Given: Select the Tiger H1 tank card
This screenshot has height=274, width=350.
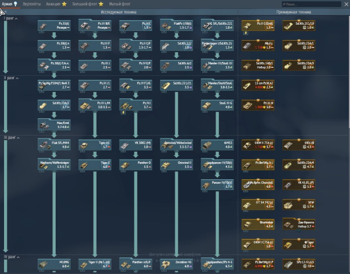Looking at the screenshot, I should (95, 146).
